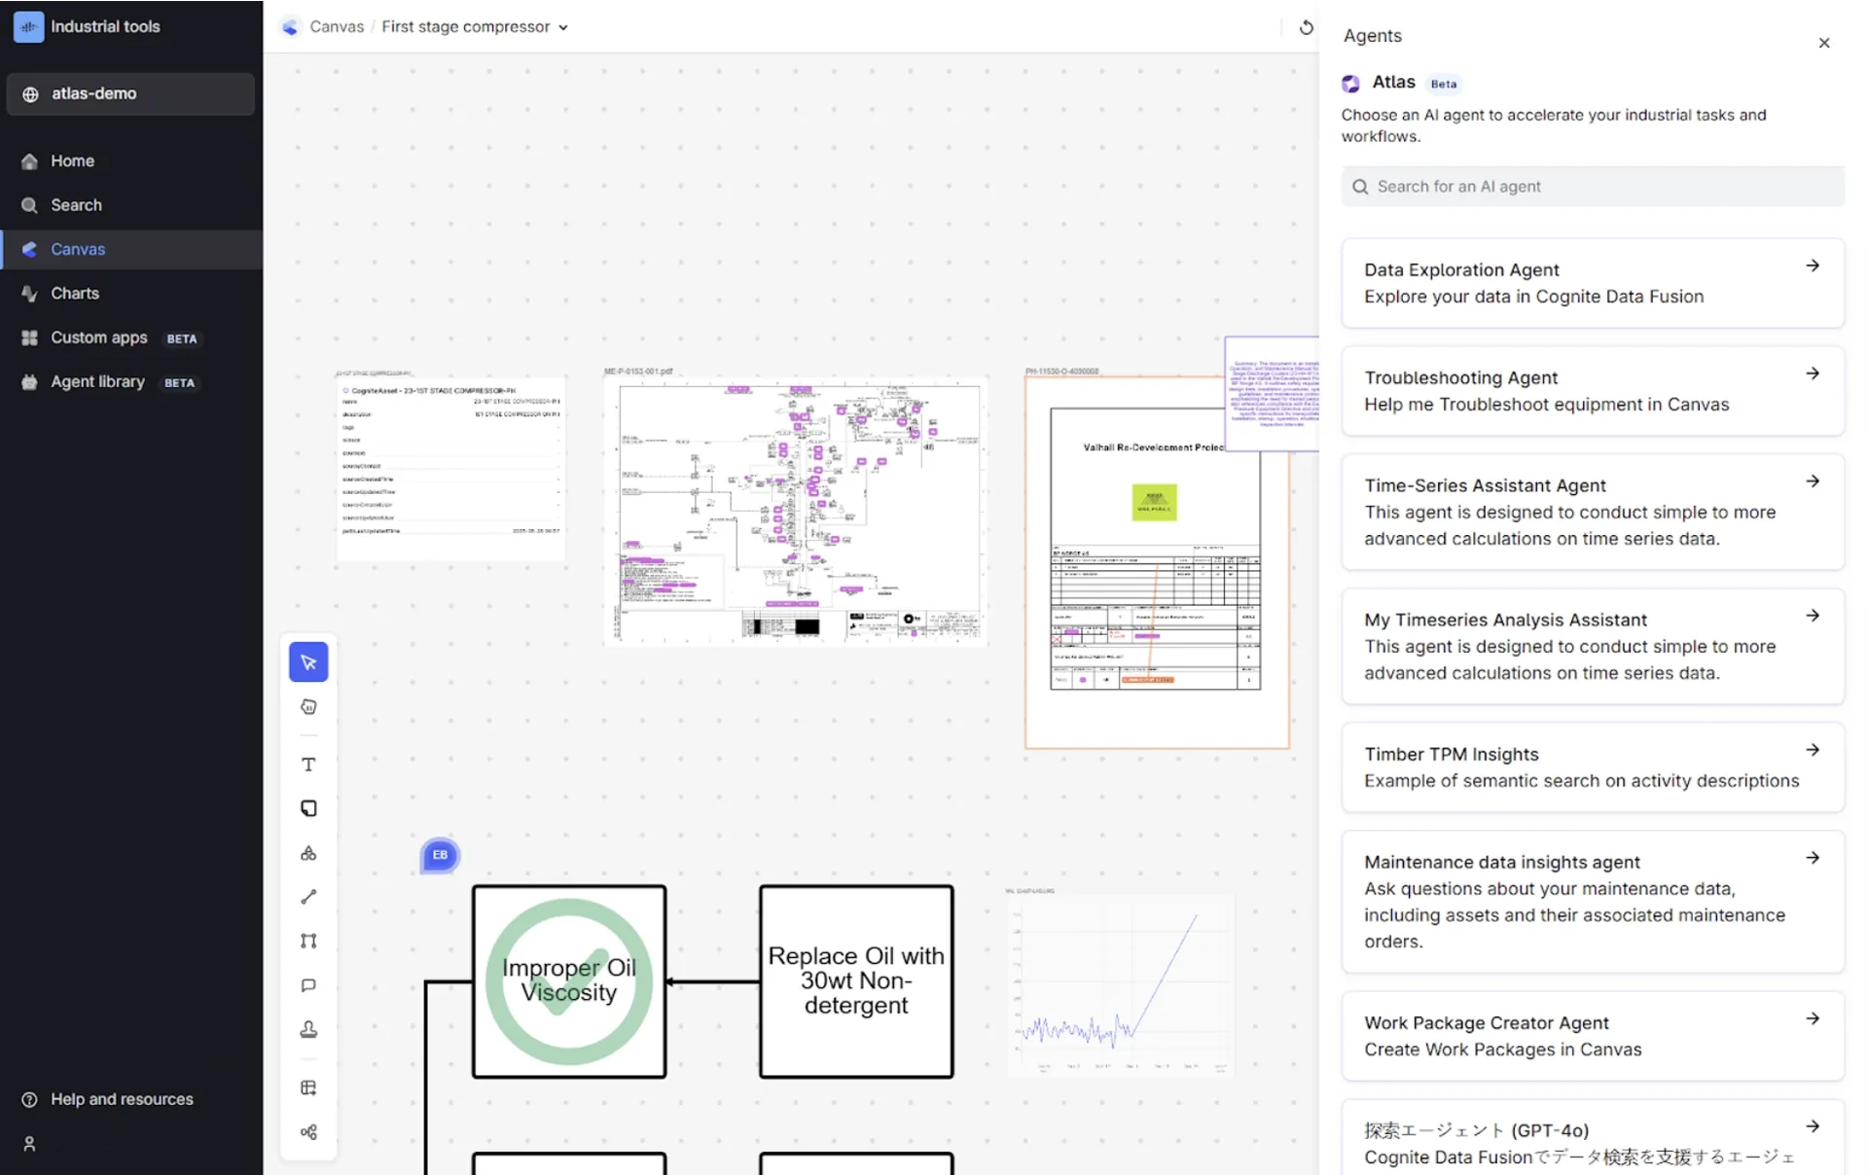Select the shapes tool
Image resolution: width=1868 pixels, height=1175 pixels.
[308, 853]
